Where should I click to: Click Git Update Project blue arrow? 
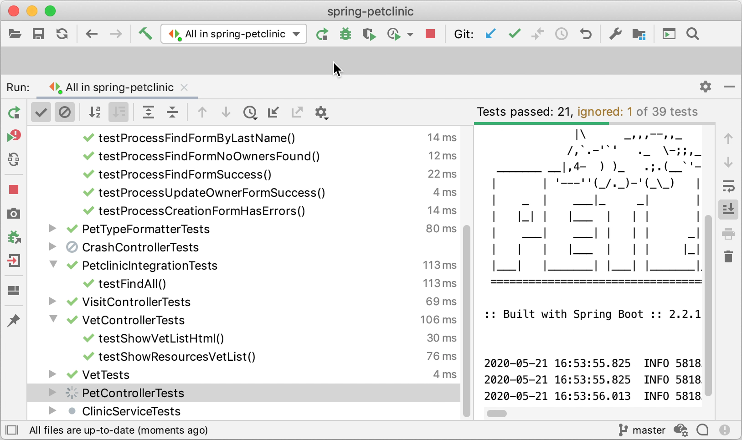coord(490,34)
